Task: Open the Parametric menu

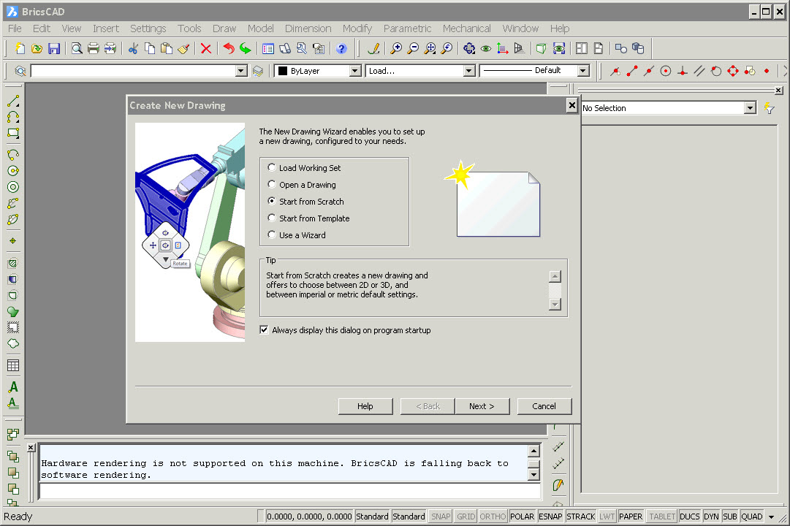Action: (x=407, y=28)
